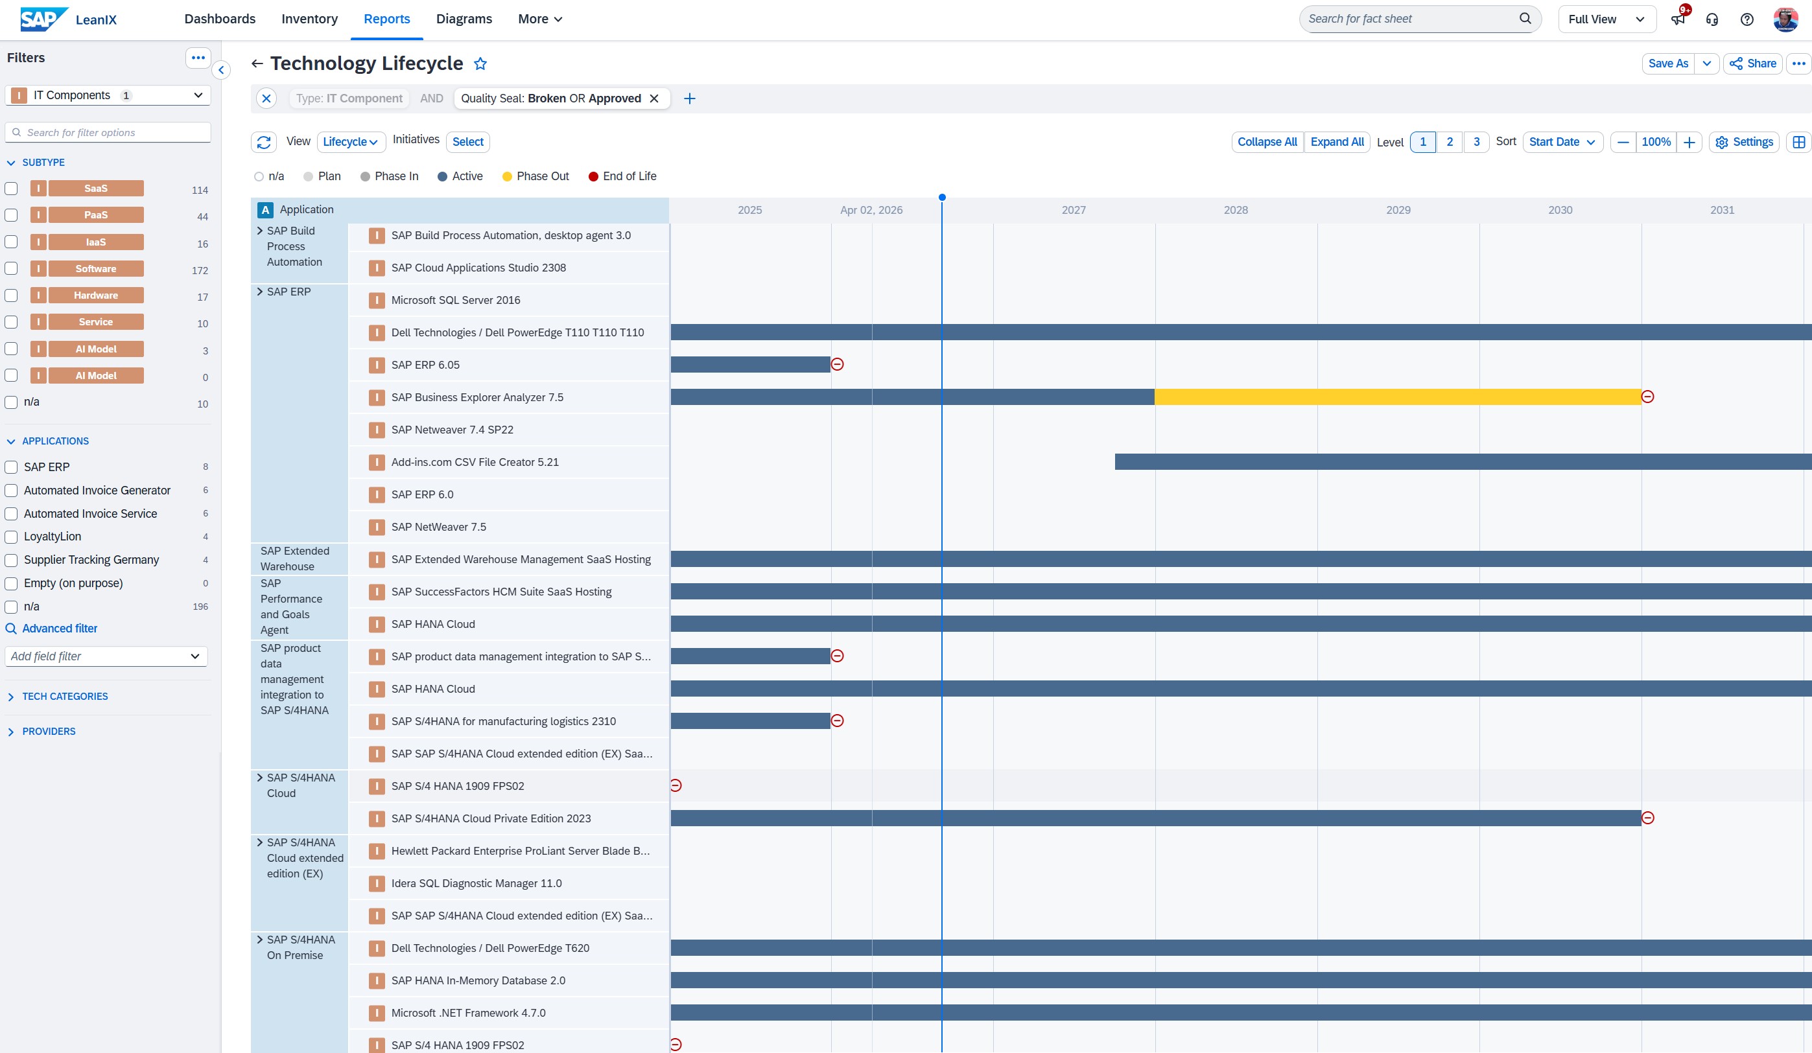
Task: Add a new filter with the plus icon
Action: click(x=690, y=98)
